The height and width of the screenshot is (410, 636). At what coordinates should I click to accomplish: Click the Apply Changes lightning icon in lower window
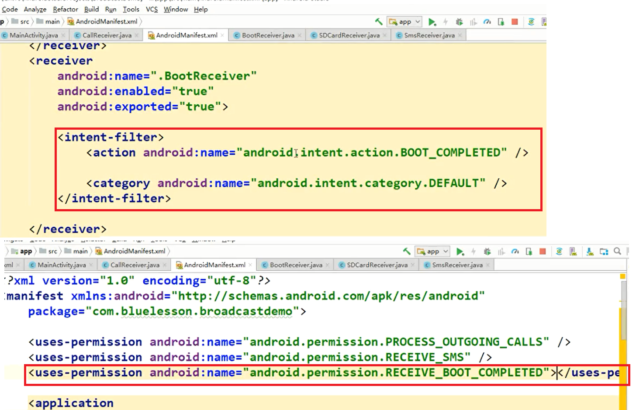pyautogui.click(x=474, y=252)
